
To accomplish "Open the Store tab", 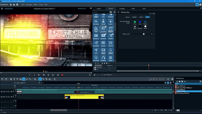I will click(x=144, y=9).
